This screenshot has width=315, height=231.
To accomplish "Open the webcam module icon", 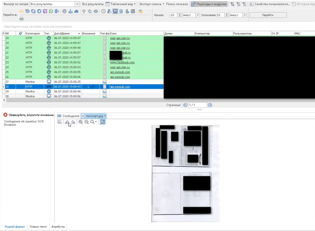I will tap(121, 11).
